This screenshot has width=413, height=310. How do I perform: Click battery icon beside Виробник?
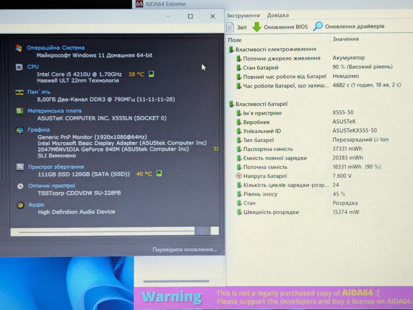coord(239,122)
